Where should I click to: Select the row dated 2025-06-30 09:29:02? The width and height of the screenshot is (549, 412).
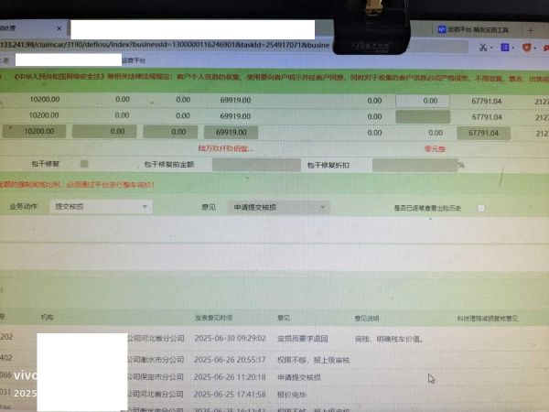click(274, 339)
